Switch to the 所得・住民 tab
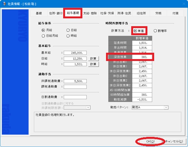This screenshot has width=188, height=147. click(x=124, y=13)
